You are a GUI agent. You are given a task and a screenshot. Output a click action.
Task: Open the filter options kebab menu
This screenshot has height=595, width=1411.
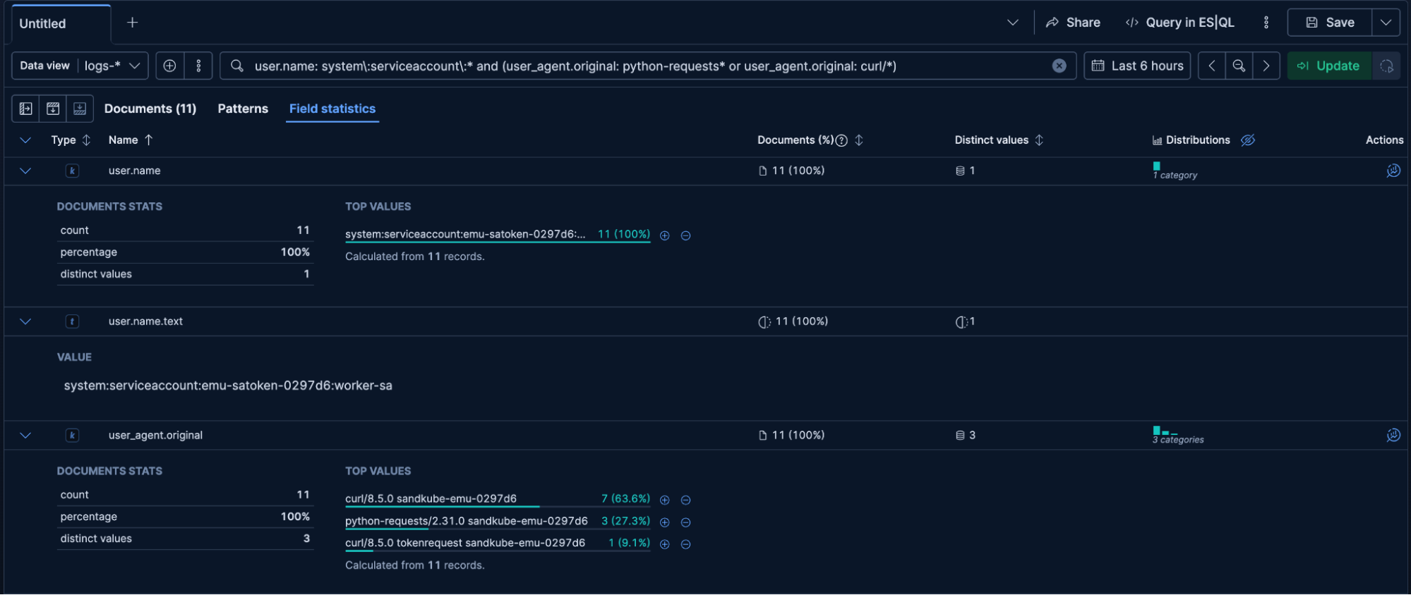198,66
